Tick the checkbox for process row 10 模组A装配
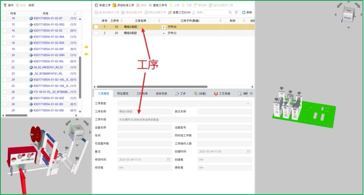Screen dimensions: 364x195 (x=96, y=27)
